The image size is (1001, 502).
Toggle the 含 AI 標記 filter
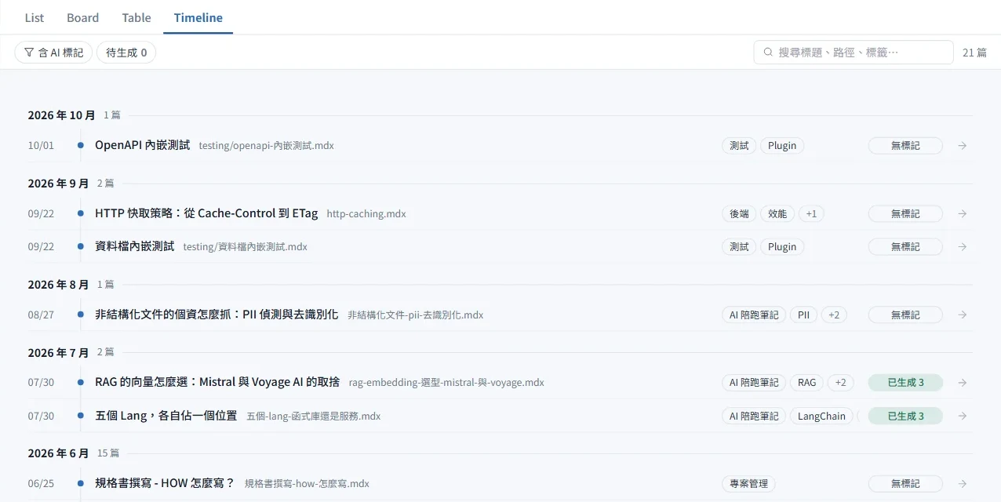point(53,53)
